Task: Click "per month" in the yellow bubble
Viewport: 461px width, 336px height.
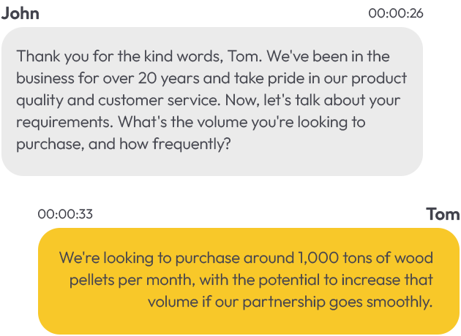Action: (157, 280)
